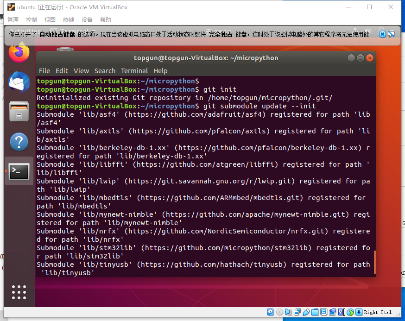Open the terminal File menu
405x321 pixels.
[x=44, y=71]
